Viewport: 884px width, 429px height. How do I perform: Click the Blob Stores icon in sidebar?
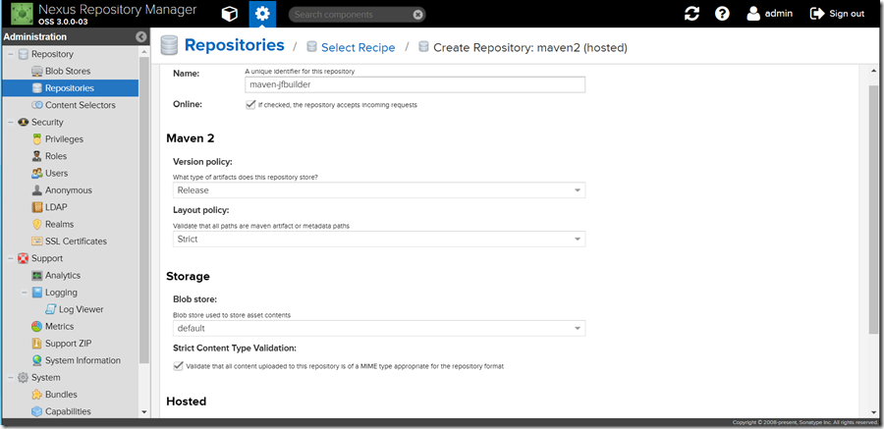coord(36,71)
